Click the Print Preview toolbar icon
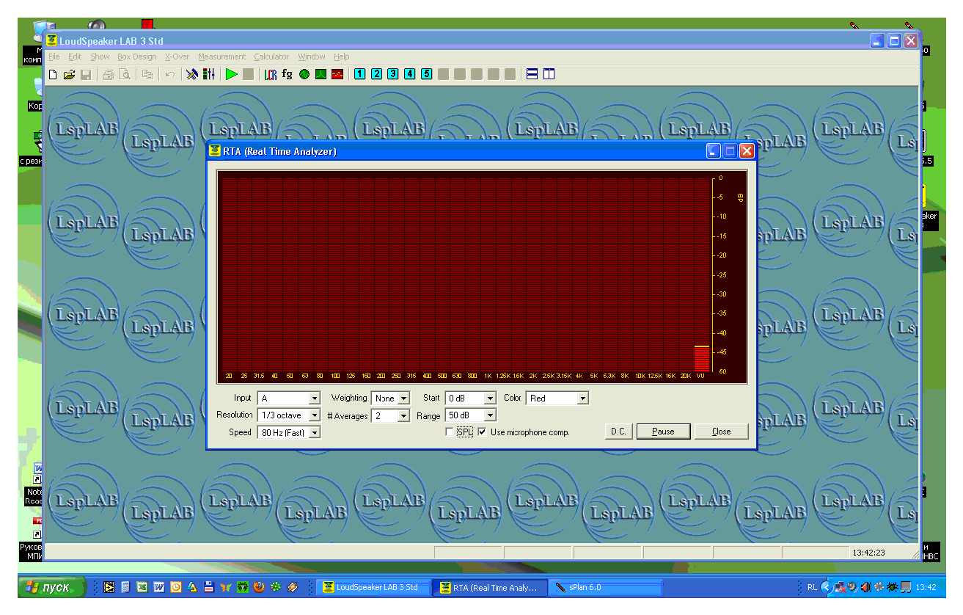The width and height of the screenshot is (963, 615). (x=125, y=74)
